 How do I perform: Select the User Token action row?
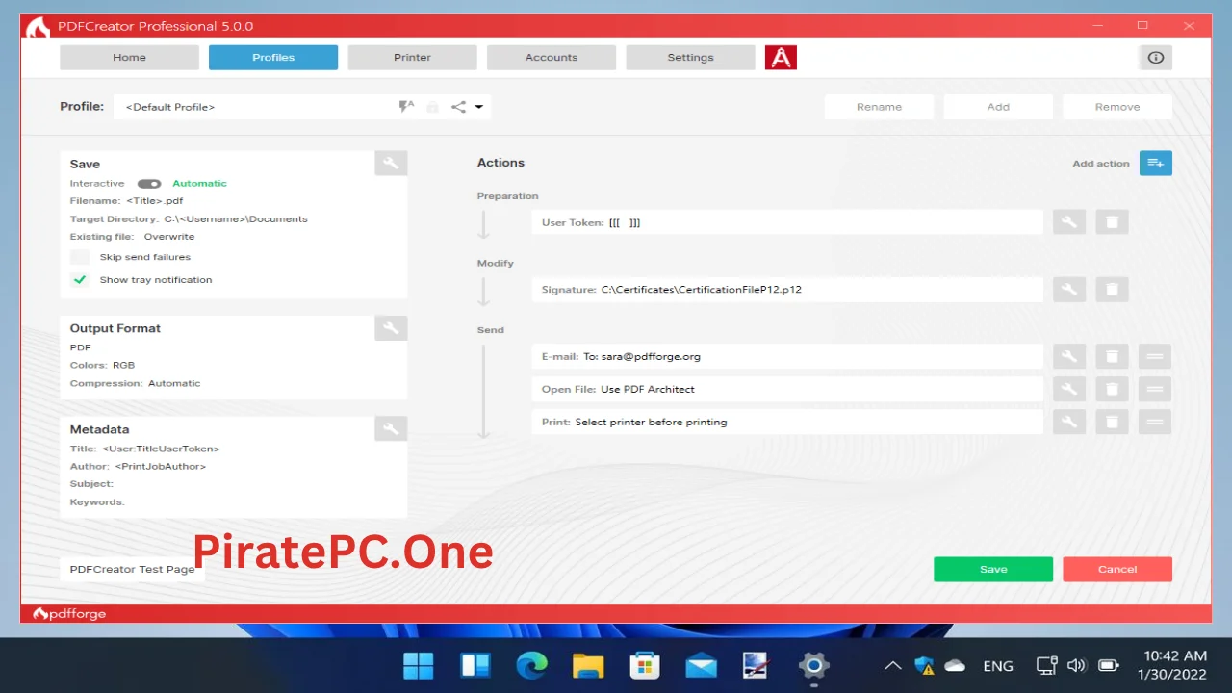787,222
